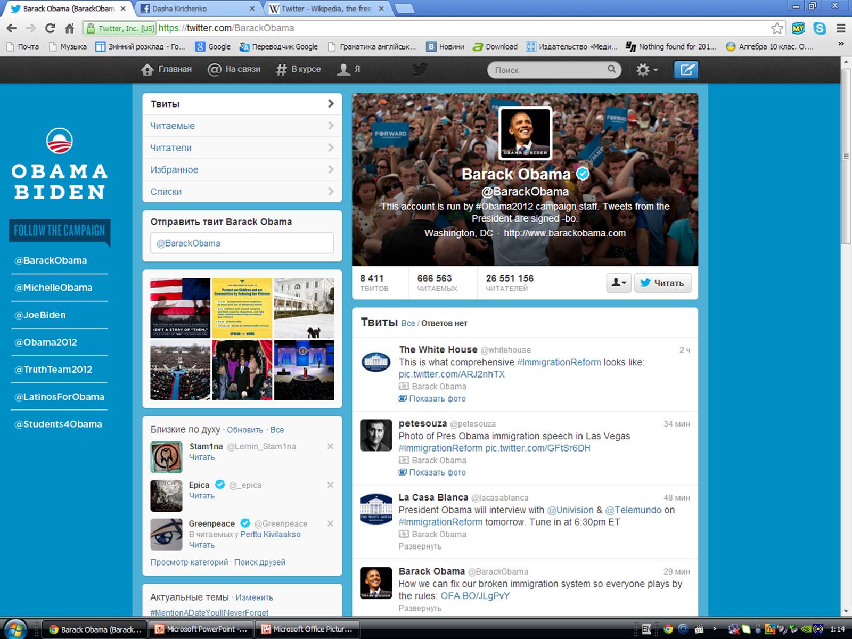852x639 pixels.
Task: Switch to the Twitter Wikipedia tab
Action: click(326, 9)
